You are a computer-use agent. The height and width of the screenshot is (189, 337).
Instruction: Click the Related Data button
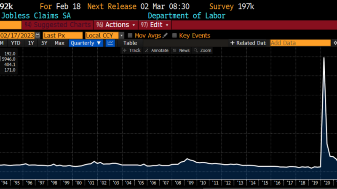point(248,43)
